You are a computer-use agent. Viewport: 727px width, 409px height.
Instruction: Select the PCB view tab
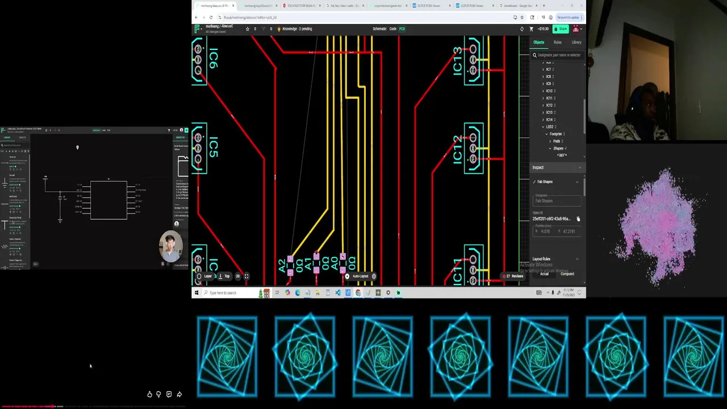tap(402, 29)
